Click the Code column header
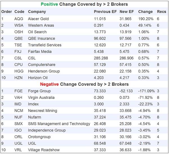 point(19,12)
